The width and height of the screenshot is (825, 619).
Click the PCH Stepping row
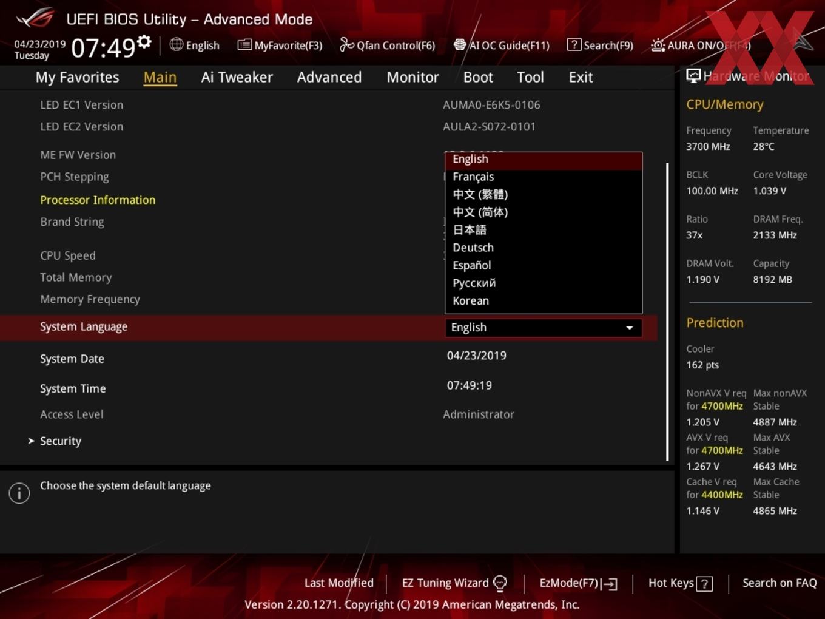[x=329, y=177]
